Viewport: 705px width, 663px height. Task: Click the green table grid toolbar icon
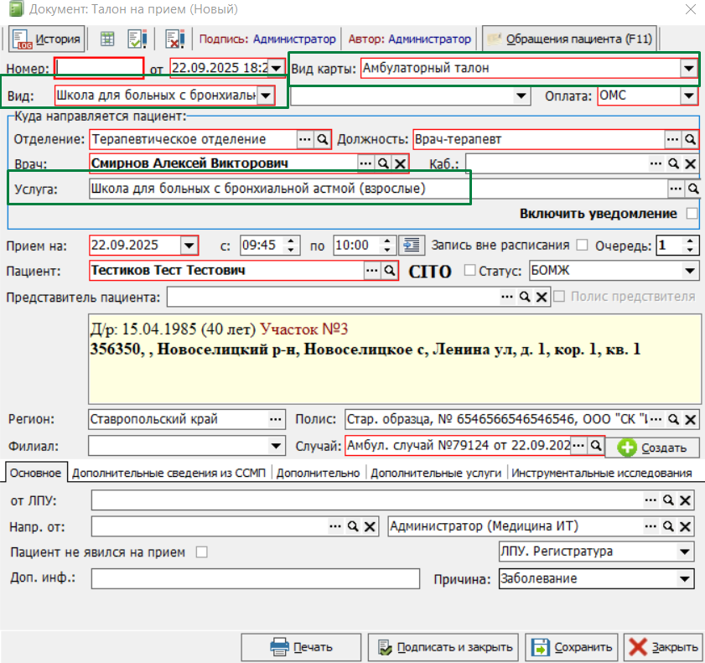click(x=107, y=39)
